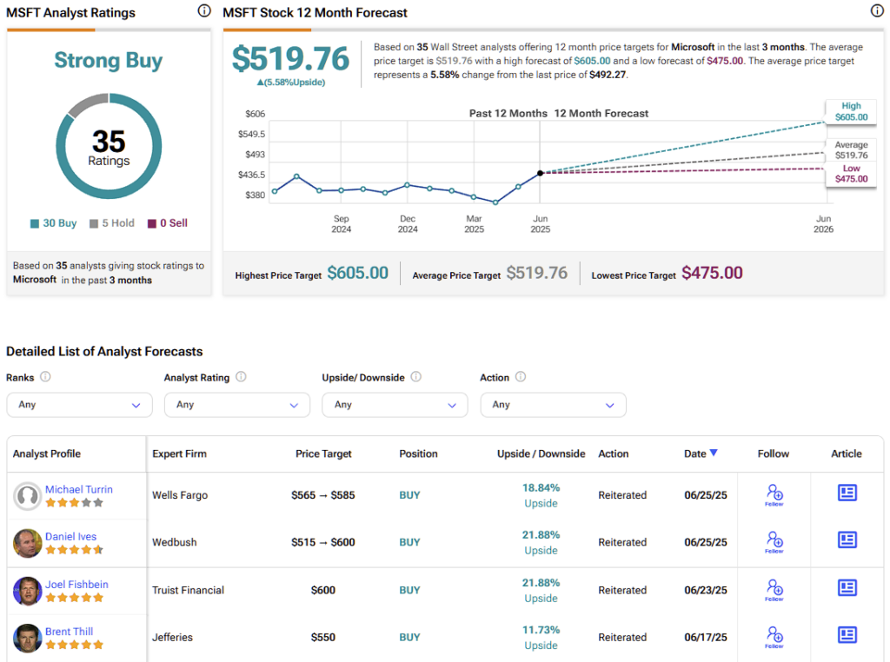The width and height of the screenshot is (890, 662).
Task: Click info icon beside 12 Month Forecast title
Action: point(877,10)
